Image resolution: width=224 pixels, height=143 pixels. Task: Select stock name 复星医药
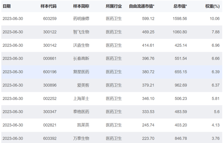[x=81, y=71]
